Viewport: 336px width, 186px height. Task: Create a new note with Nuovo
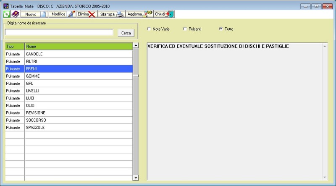[x=34, y=14]
